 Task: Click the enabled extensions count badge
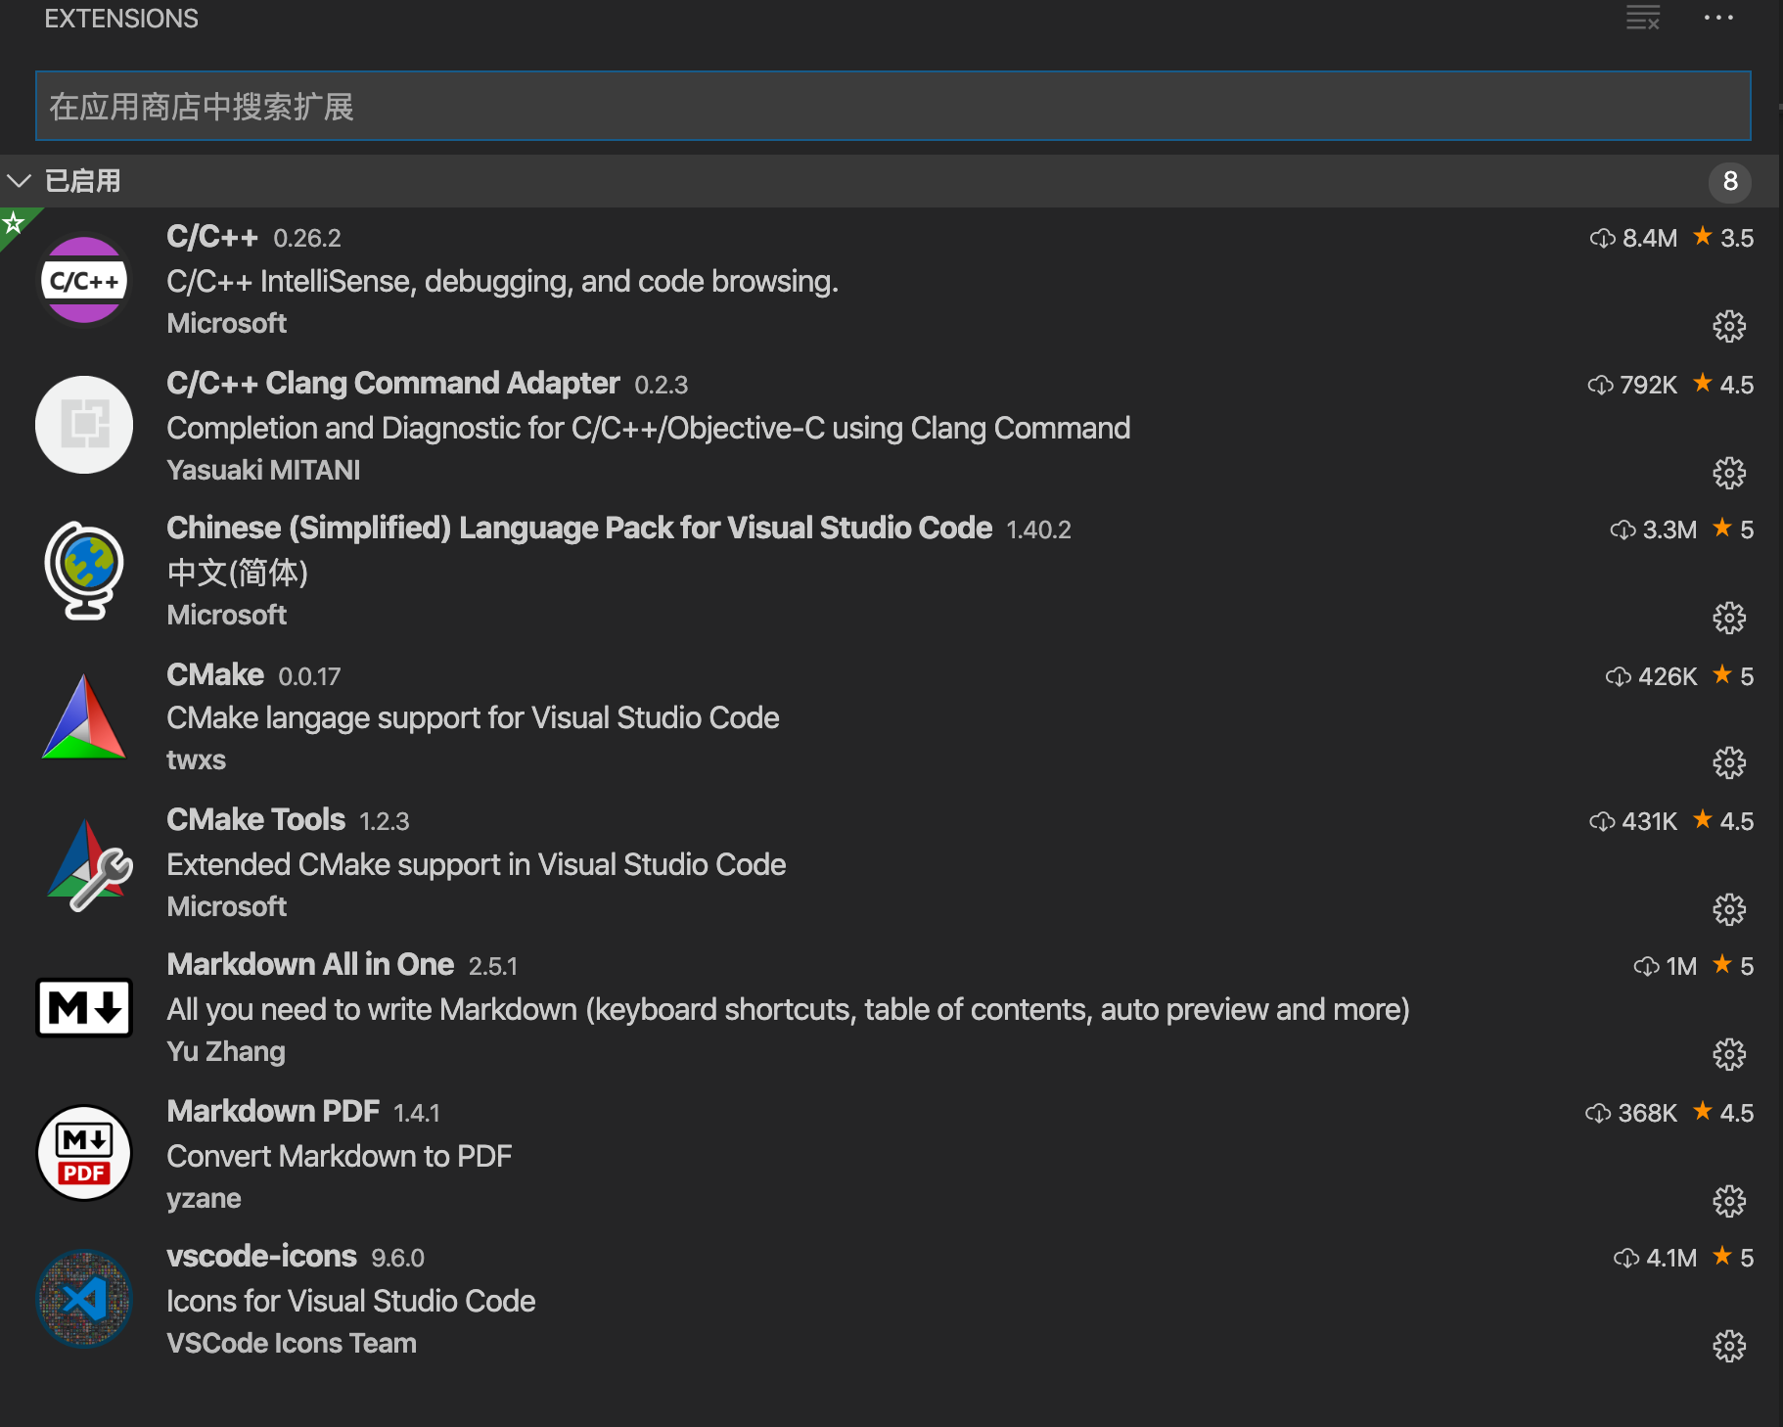1730,181
